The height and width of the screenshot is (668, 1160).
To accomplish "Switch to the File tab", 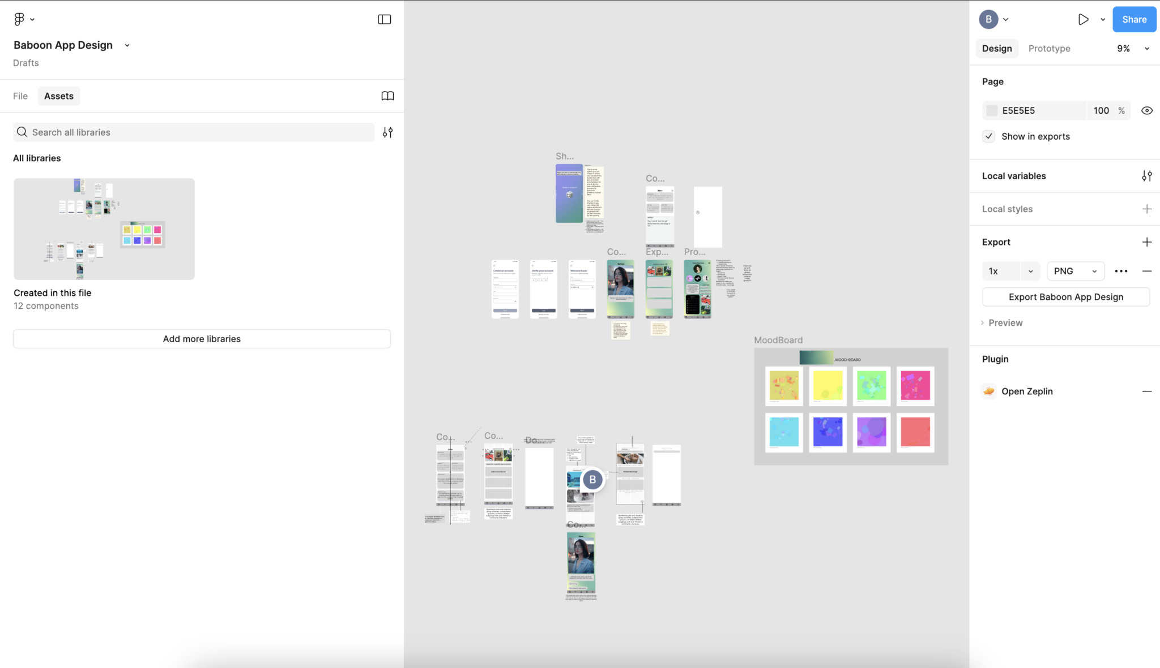I will click(x=20, y=96).
